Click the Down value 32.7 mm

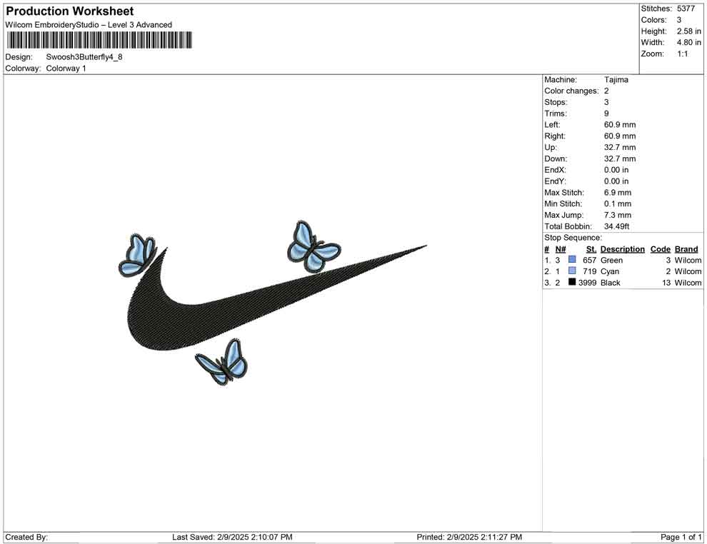click(x=620, y=158)
